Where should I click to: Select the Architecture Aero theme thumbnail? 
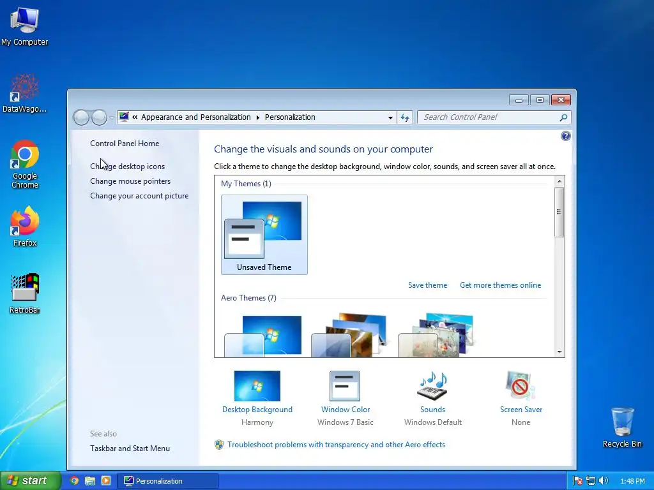coord(349,335)
